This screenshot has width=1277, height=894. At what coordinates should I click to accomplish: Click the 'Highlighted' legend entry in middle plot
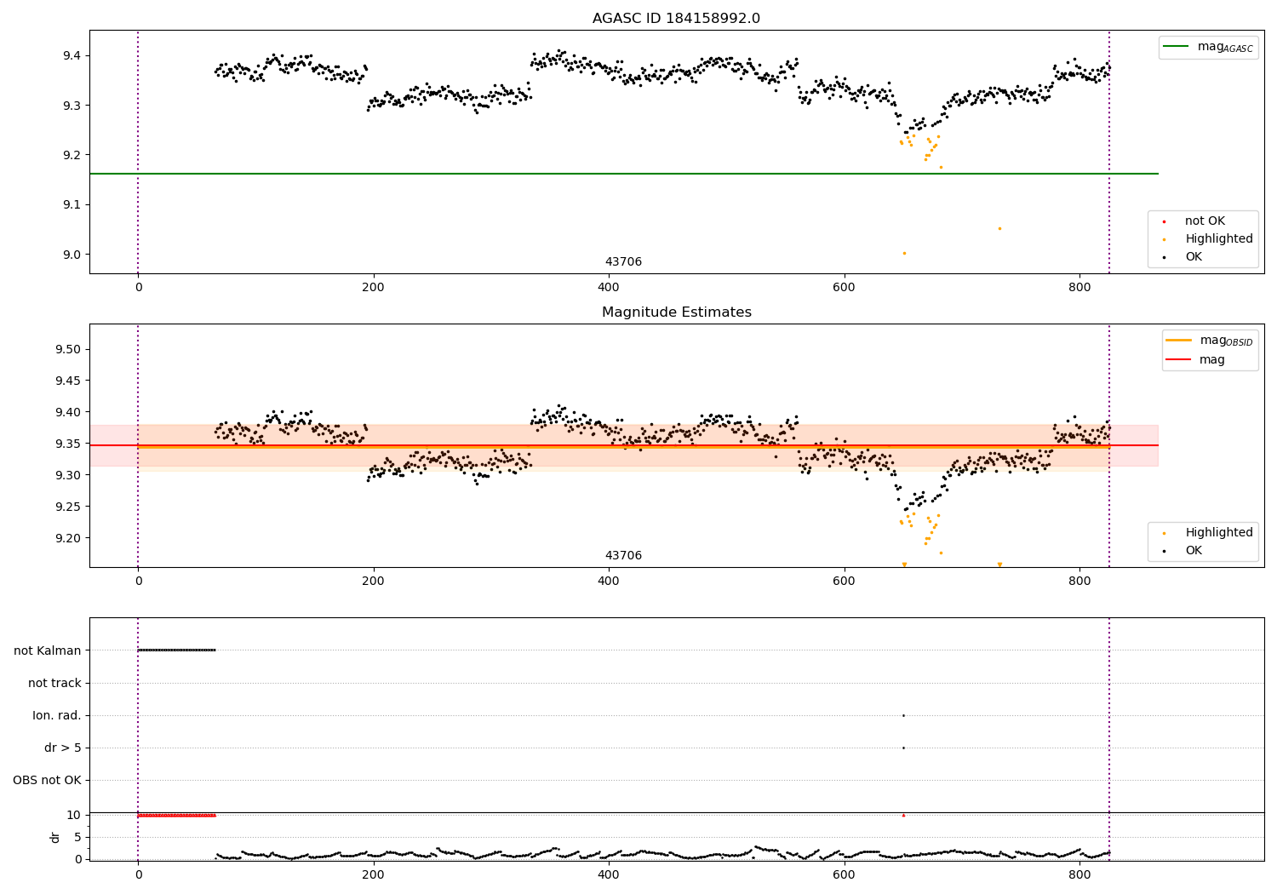[1208, 533]
